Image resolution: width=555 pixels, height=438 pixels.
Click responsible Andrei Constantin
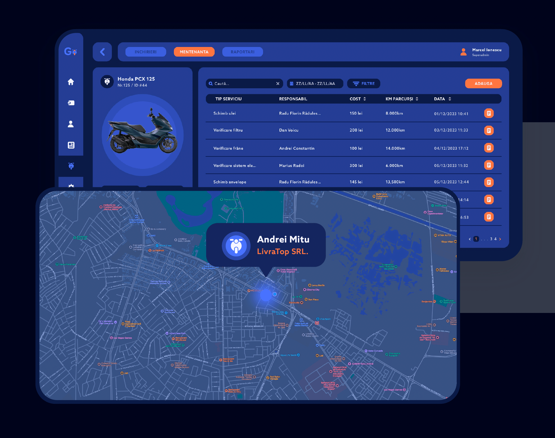click(297, 148)
